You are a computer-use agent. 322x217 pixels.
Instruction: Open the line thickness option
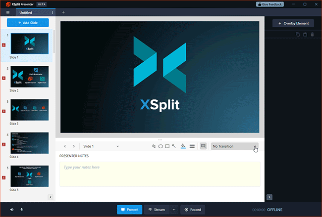pyautogui.click(x=192, y=146)
